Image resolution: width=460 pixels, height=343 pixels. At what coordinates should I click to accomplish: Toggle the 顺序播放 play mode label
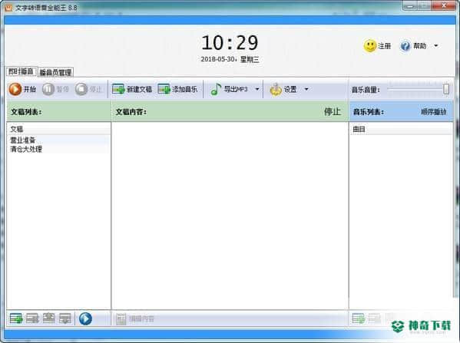tap(434, 112)
